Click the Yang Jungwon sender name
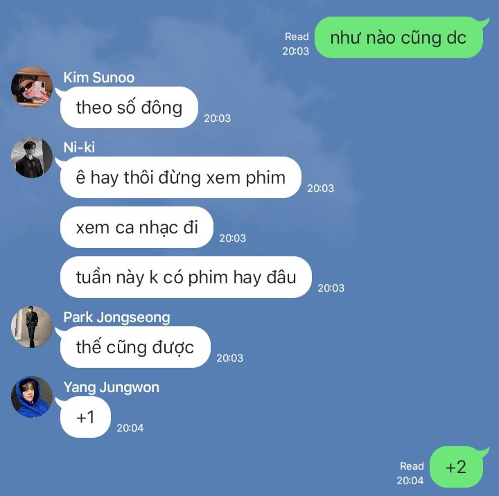Image resolution: width=499 pixels, height=496 pixels. pos(112,387)
